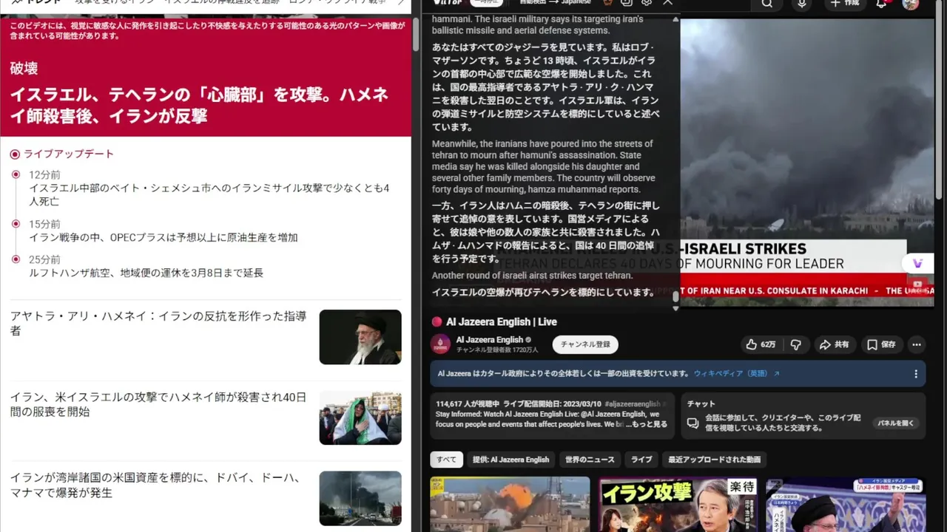
Task: Open ベイト・シェメシュ市 missile attack update
Action: point(209,194)
